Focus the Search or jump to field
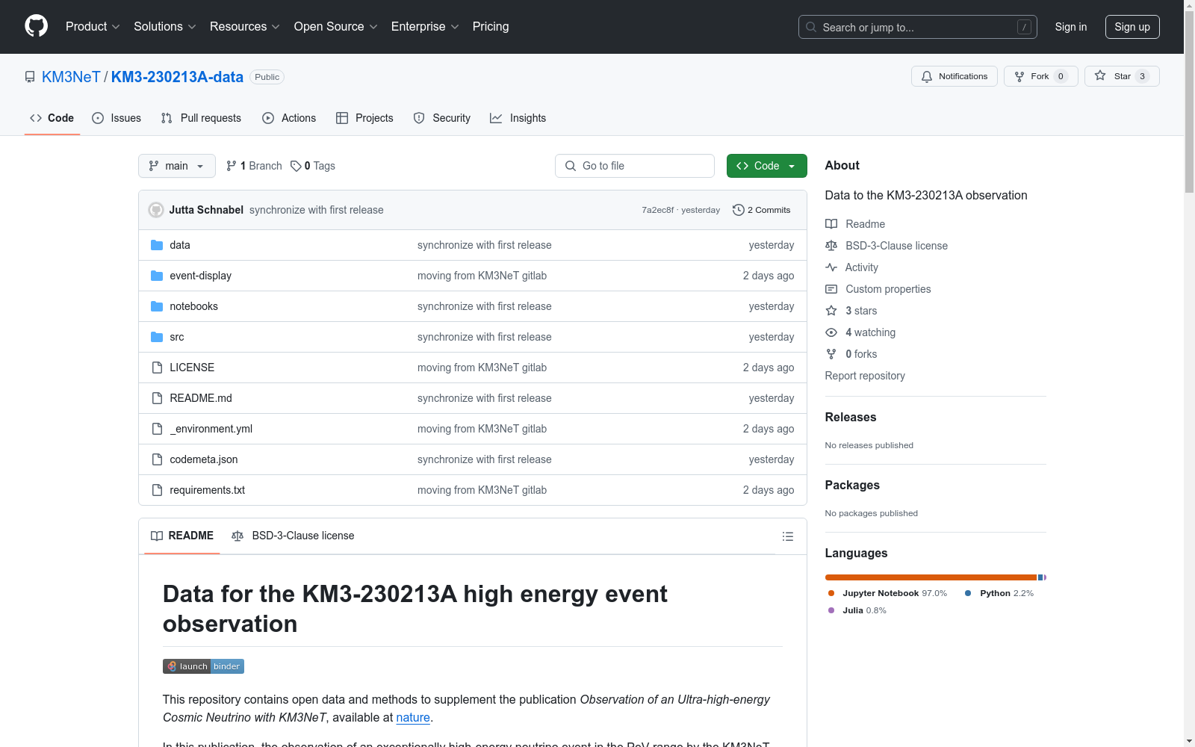The width and height of the screenshot is (1195, 747). (918, 27)
